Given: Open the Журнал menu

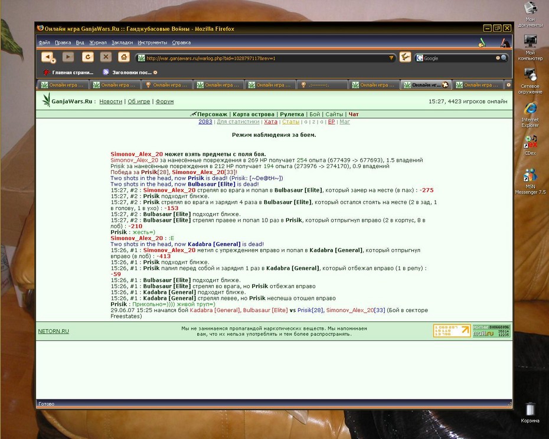Looking at the screenshot, I should pyautogui.click(x=97, y=42).
